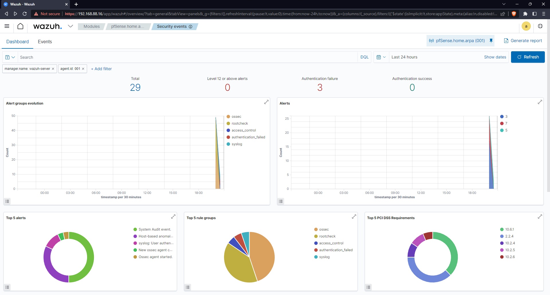Toggle legend on Alerts chart
550x295 pixels.
(281, 201)
